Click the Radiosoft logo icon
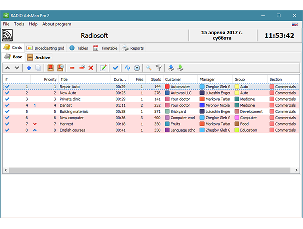Image resolution: width=303 pixels, height=229 pixels. tap(7, 35)
